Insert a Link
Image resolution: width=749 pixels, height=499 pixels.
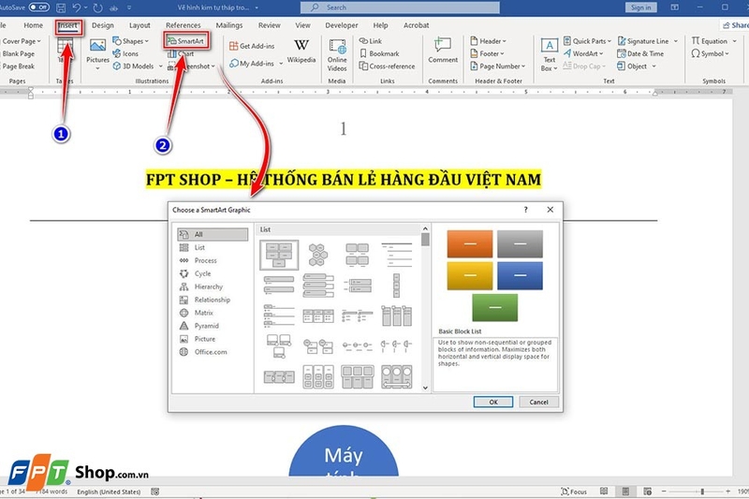[x=371, y=41]
